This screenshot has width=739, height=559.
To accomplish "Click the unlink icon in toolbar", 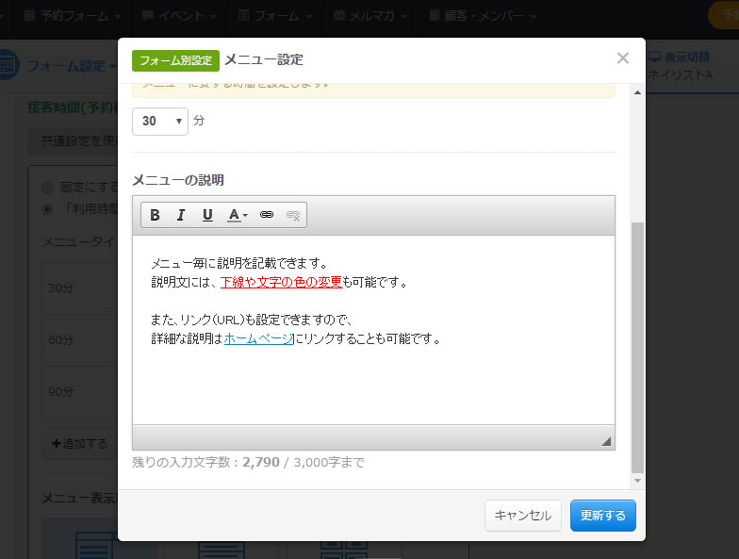I will click(293, 215).
